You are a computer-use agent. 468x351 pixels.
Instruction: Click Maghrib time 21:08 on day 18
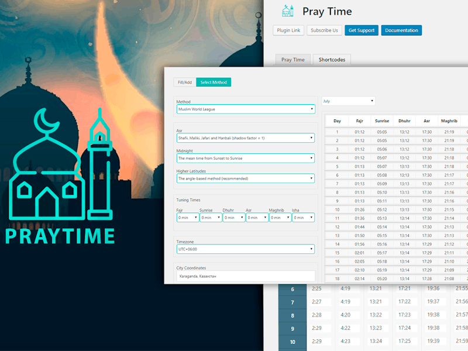tap(449, 278)
